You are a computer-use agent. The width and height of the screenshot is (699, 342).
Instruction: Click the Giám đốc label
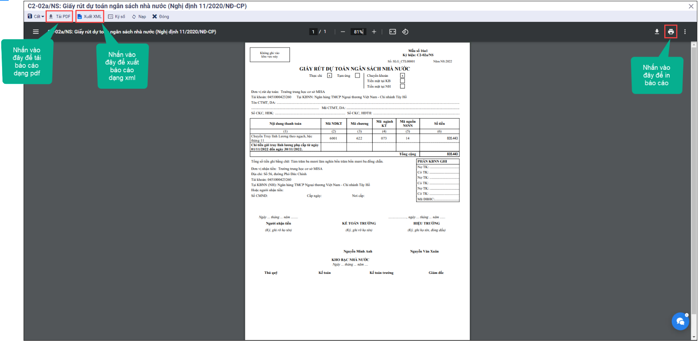pyautogui.click(x=436, y=273)
